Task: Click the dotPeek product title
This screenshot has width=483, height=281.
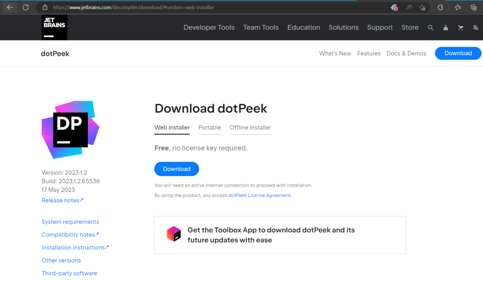Action: pos(55,54)
